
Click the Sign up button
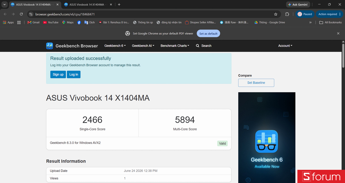coord(58,75)
